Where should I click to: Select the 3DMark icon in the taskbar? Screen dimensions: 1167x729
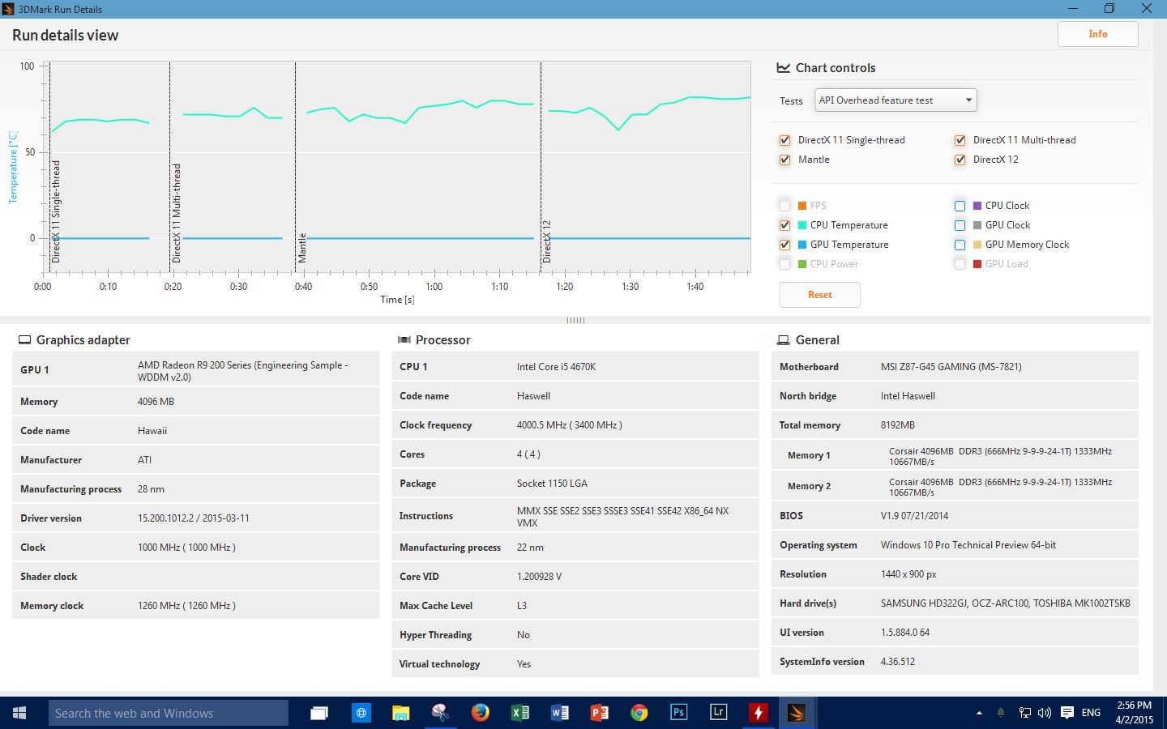click(x=797, y=713)
